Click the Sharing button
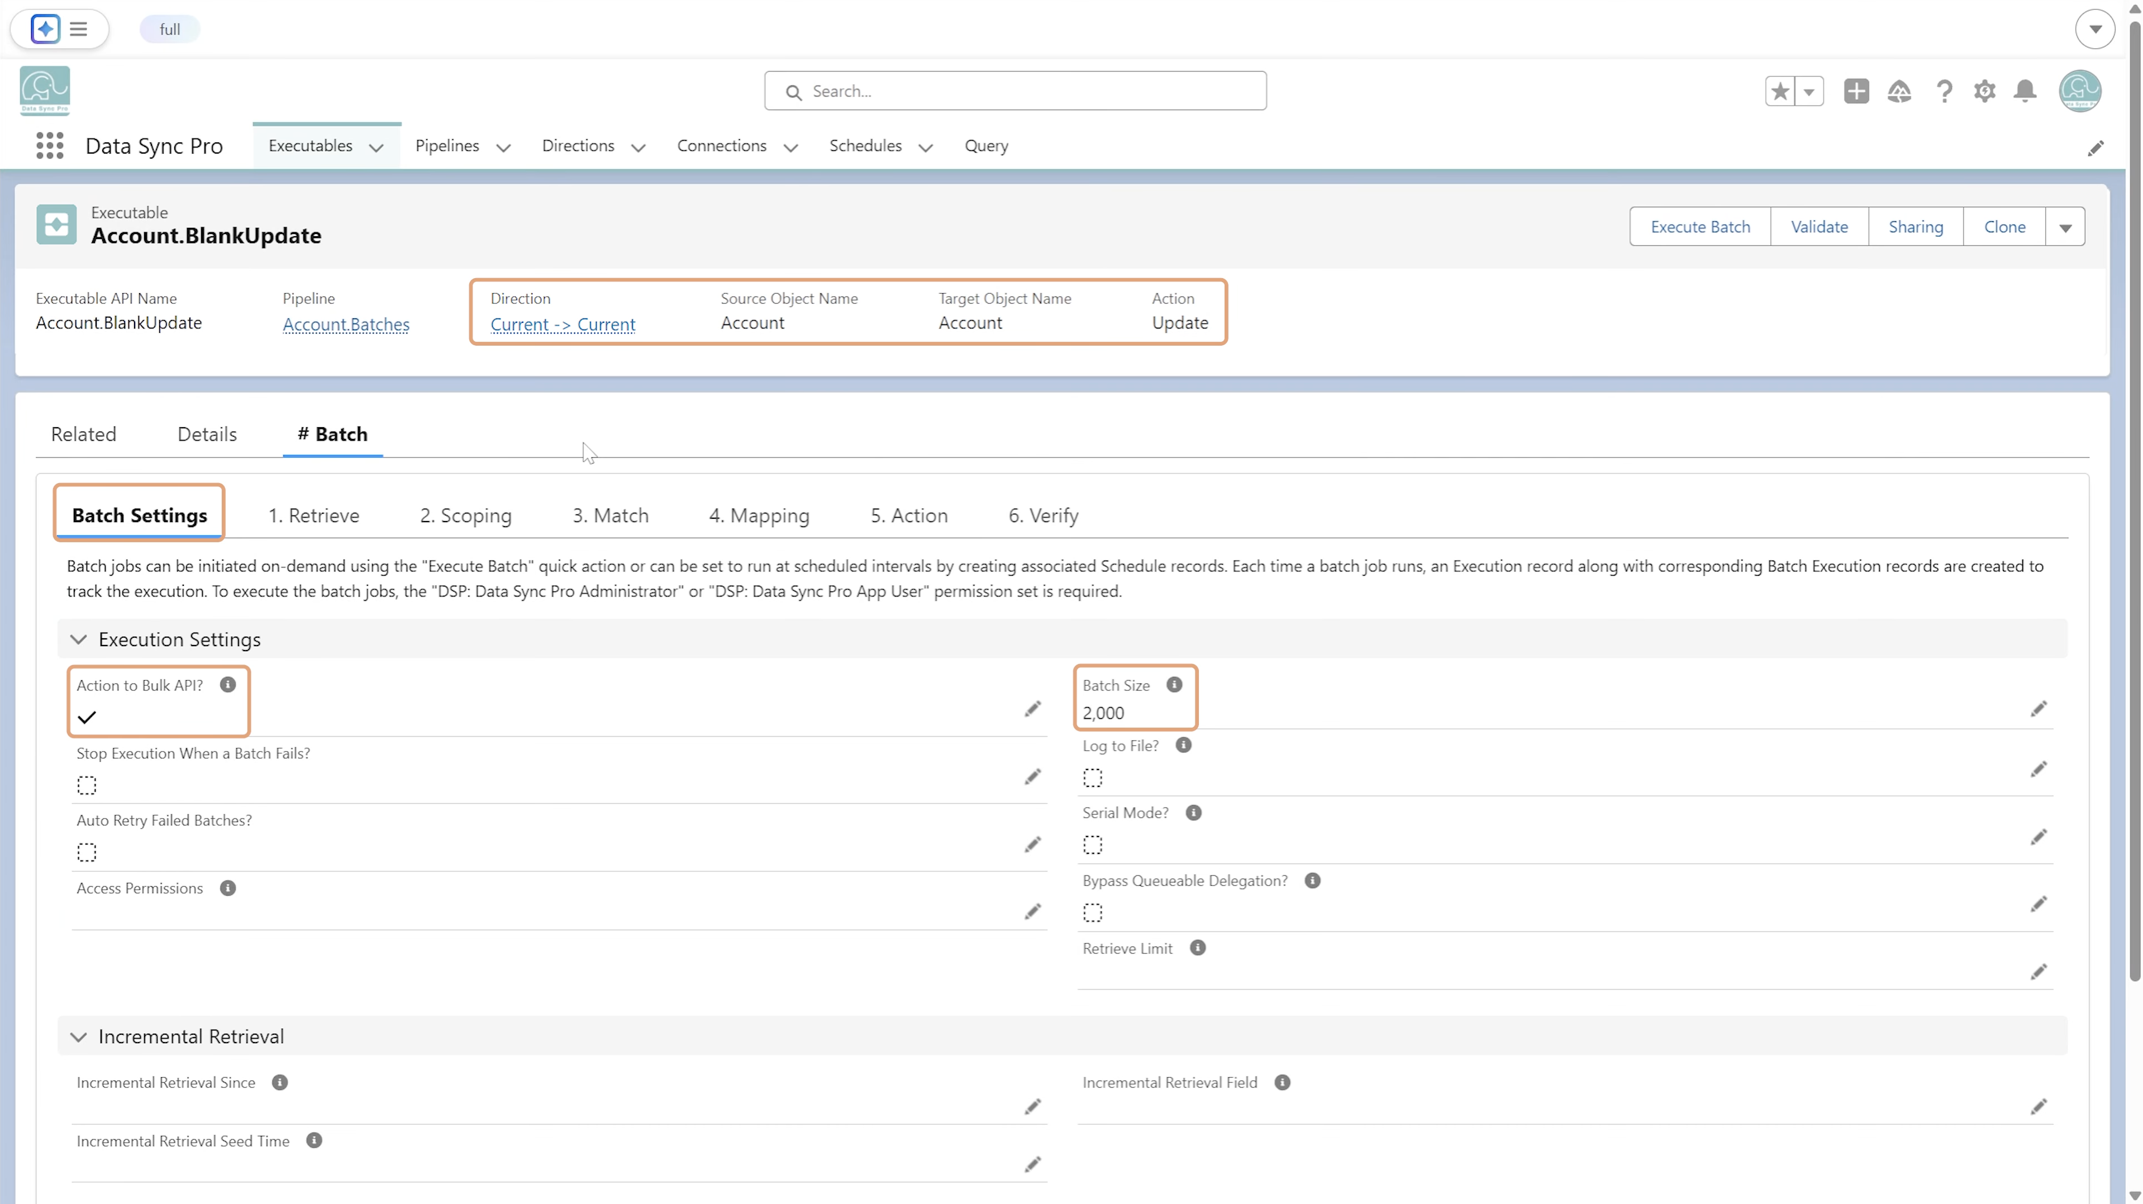This screenshot has width=2143, height=1204. (x=1916, y=227)
